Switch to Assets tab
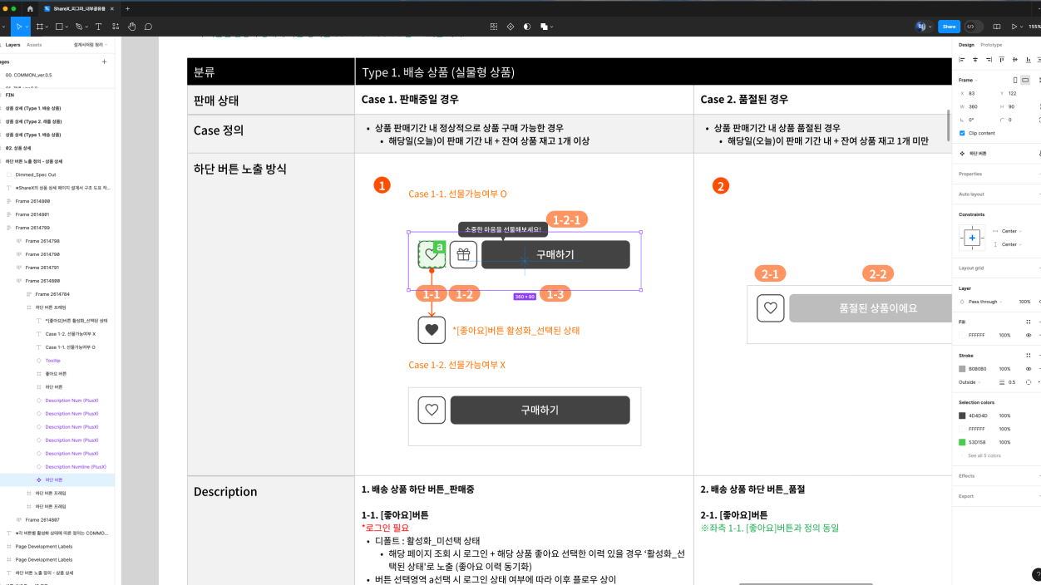 click(34, 45)
